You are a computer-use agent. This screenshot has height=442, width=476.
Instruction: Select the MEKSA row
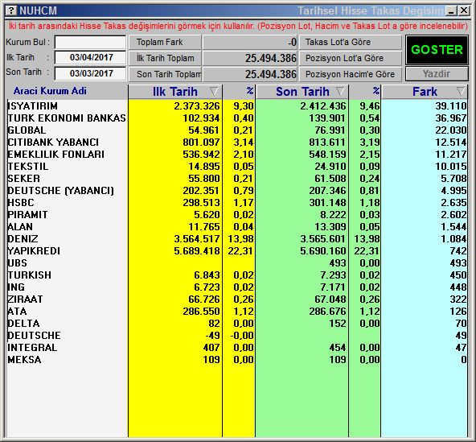237,360
